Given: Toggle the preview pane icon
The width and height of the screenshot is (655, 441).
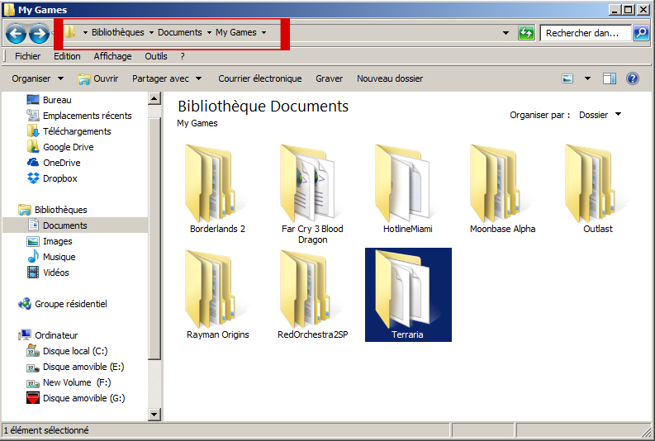Looking at the screenshot, I should [610, 78].
